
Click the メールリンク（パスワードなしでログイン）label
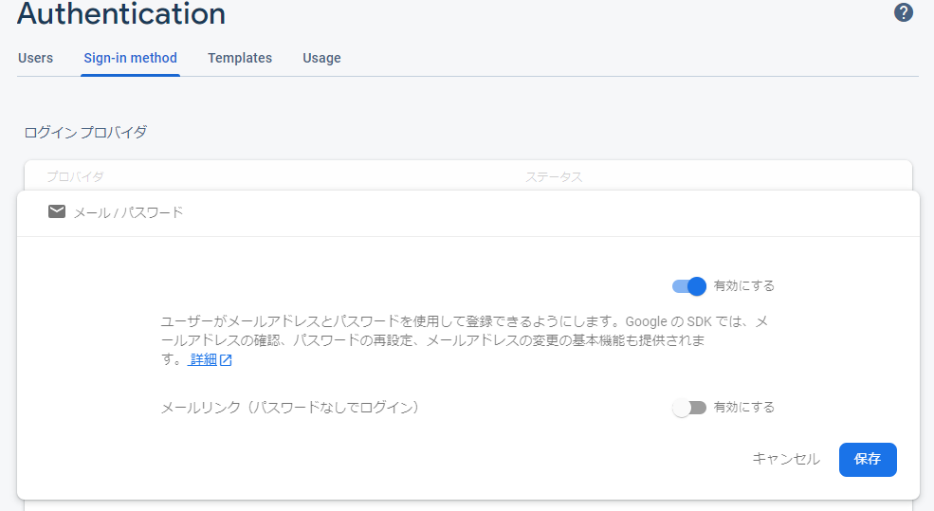point(290,408)
